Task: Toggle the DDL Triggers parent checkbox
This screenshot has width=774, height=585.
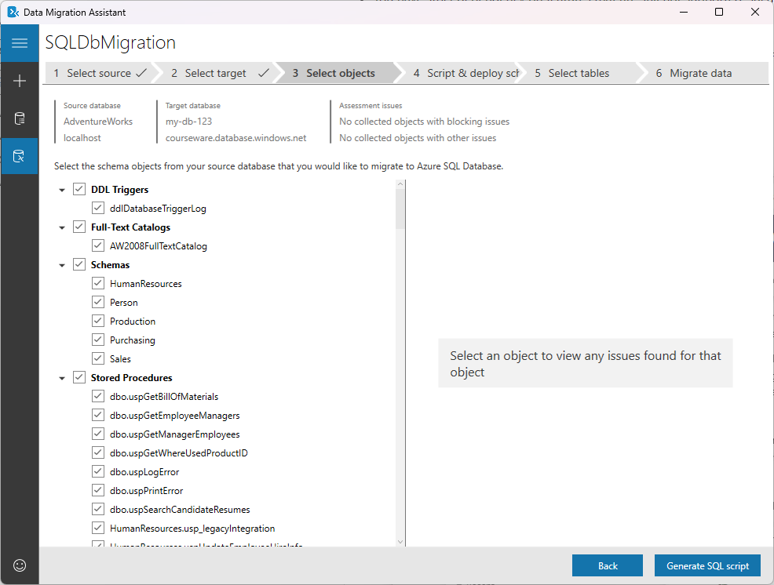Action: point(78,189)
